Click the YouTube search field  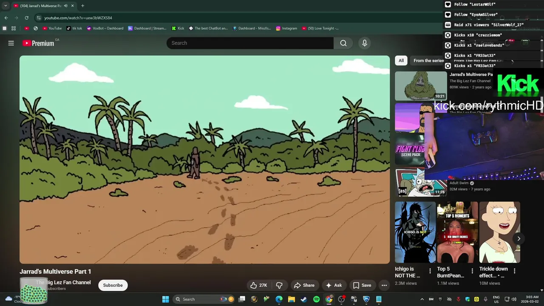coord(250,43)
